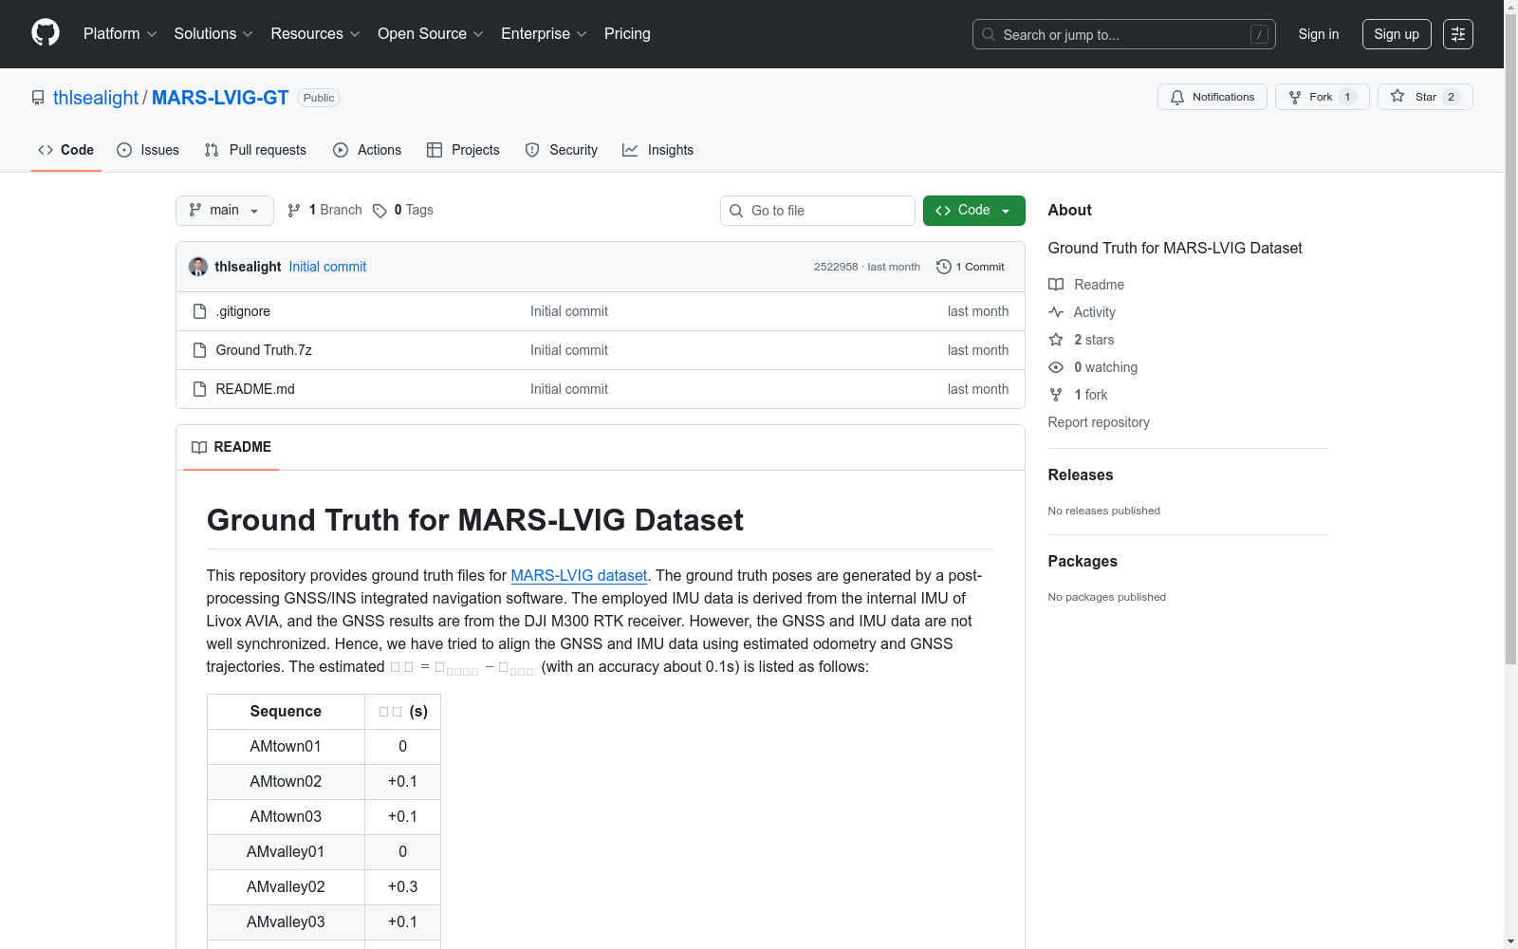
Task: Click the .gitignore file icon
Action: (x=199, y=311)
